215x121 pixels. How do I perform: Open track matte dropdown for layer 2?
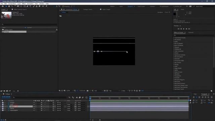(x=70, y=105)
